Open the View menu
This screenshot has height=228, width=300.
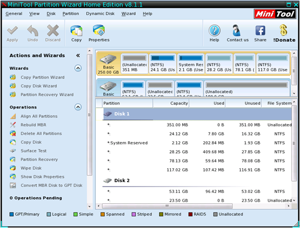coord(35,13)
